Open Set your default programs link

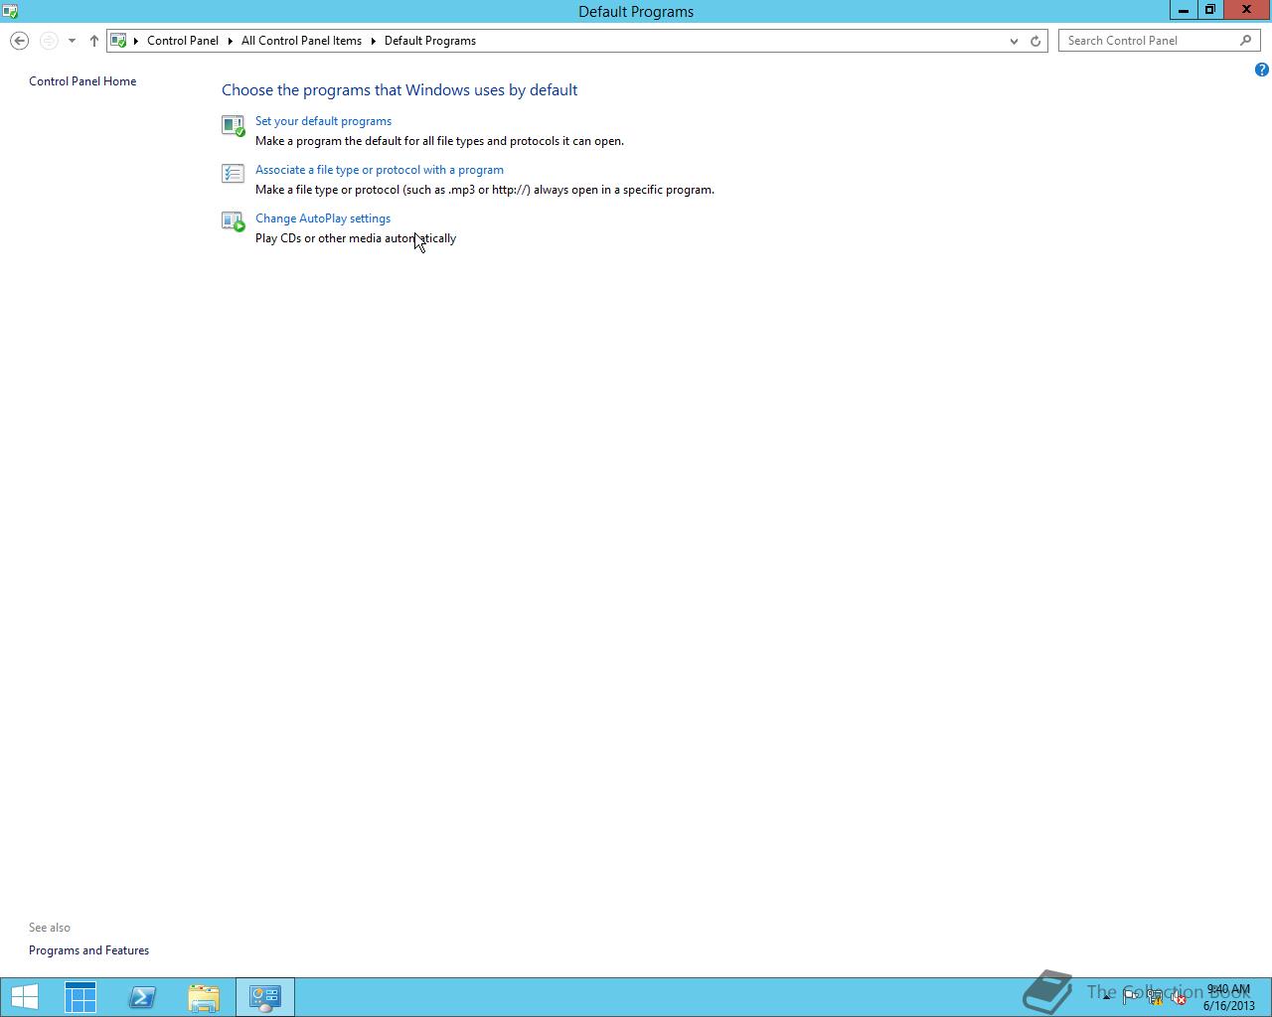pyautogui.click(x=323, y=121)
